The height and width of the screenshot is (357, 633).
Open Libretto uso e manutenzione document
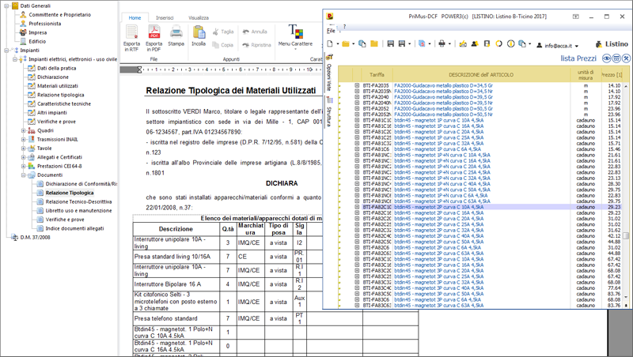point(78,210)
